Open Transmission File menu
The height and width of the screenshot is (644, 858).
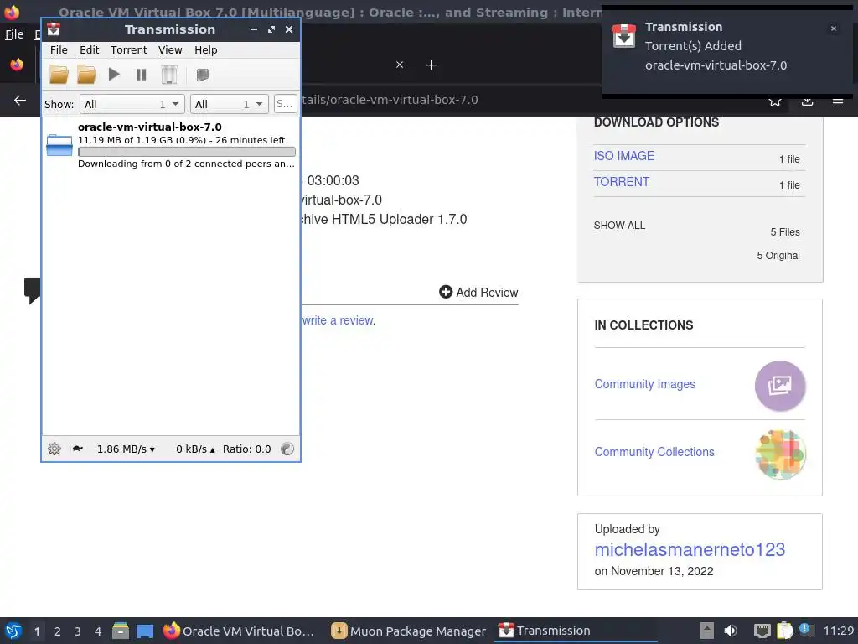click(59, 49)
